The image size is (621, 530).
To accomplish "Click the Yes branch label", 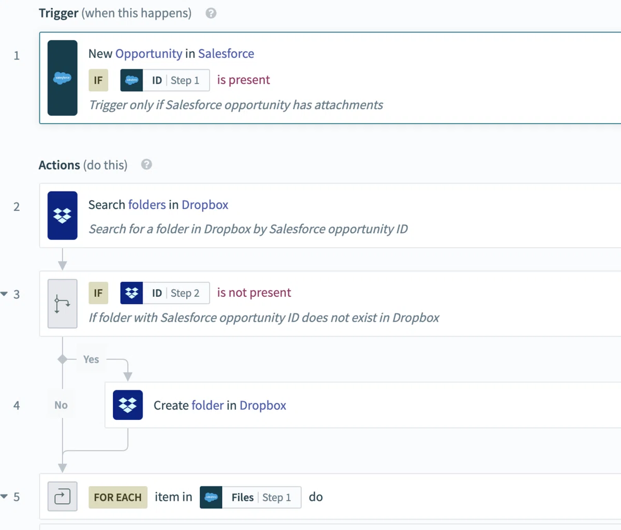I will pyautogui.click(x=91, y=359).
